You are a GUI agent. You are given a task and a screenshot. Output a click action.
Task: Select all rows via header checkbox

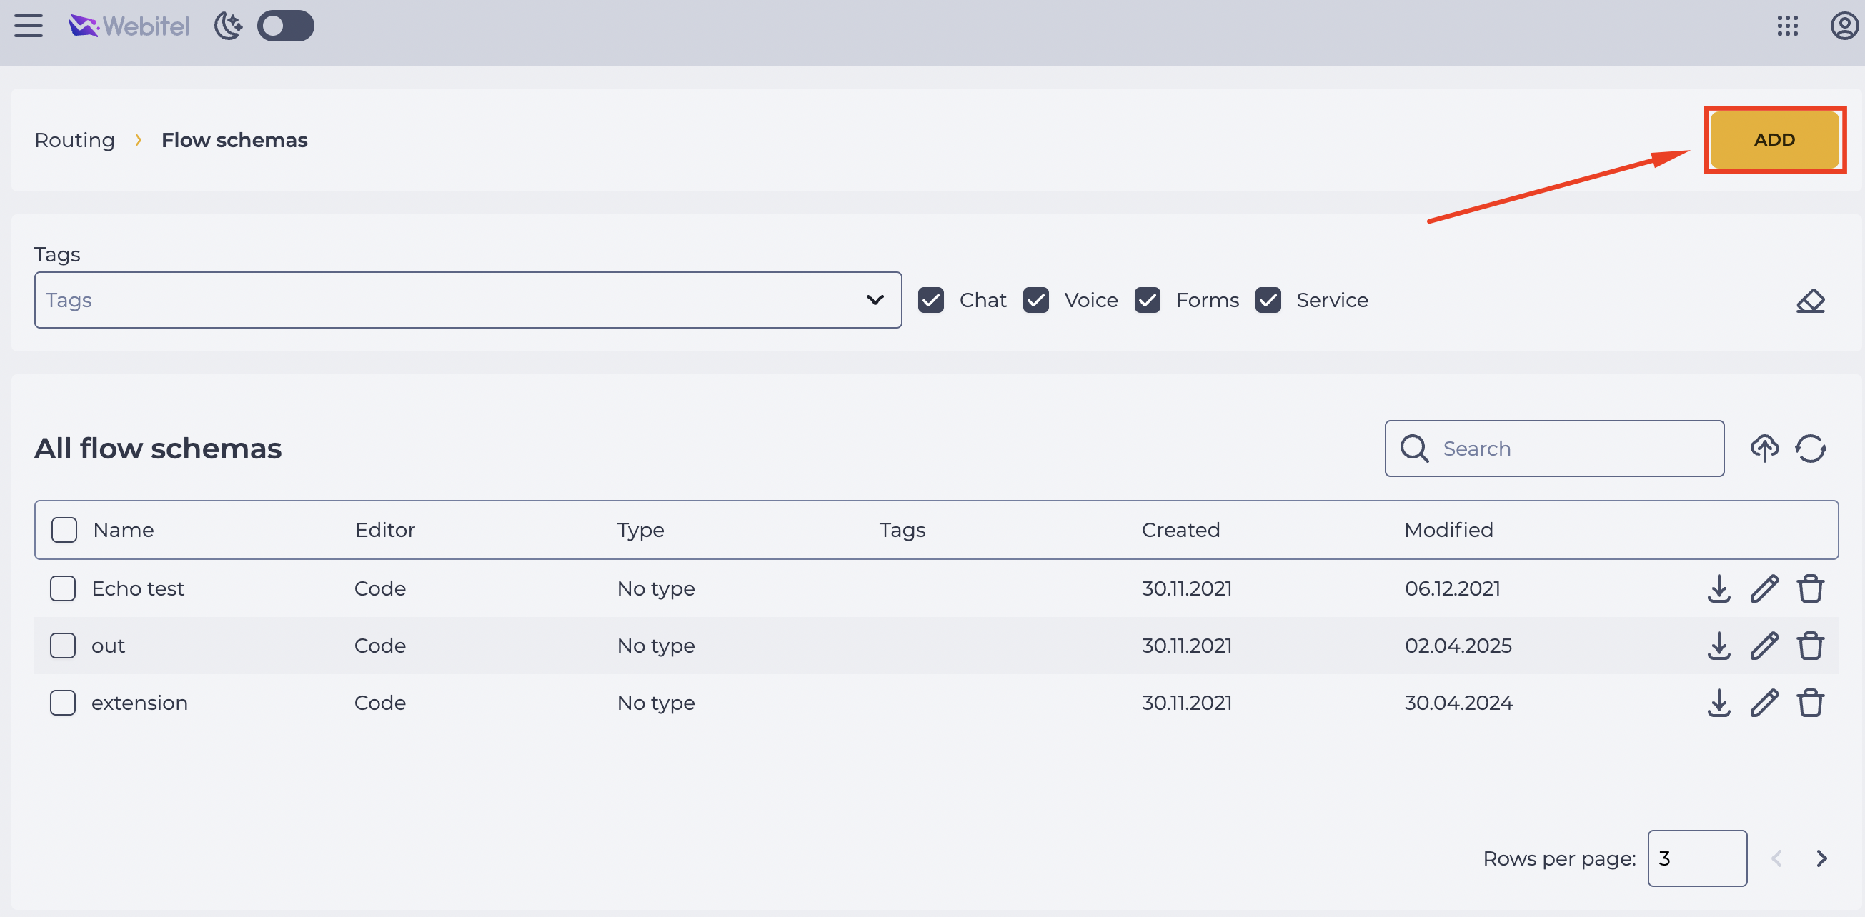64,530
